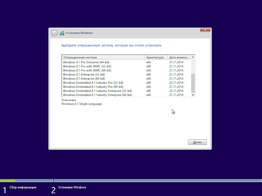Click the description text Windows 8.1 Single Language
This screenshot has width=262, height=196.
click(81, 104)
